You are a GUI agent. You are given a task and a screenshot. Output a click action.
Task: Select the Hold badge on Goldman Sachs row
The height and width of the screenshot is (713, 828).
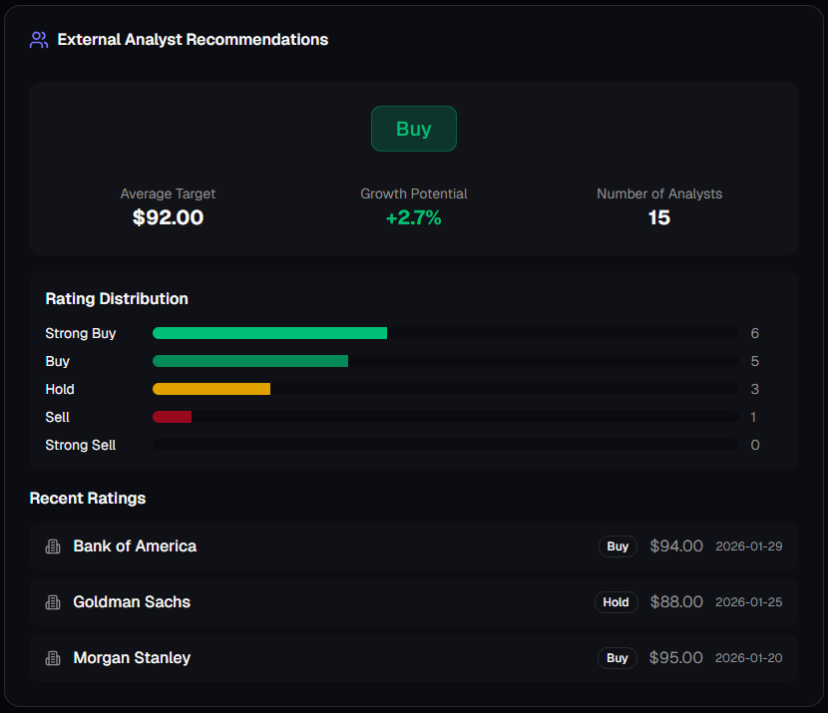(x=616, y=602)
